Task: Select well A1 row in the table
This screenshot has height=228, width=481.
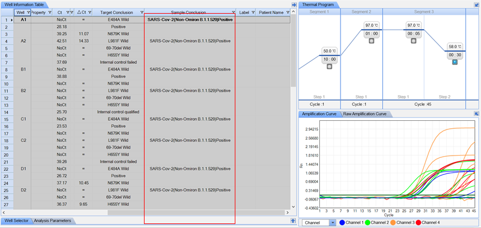Action: point(23,19)
